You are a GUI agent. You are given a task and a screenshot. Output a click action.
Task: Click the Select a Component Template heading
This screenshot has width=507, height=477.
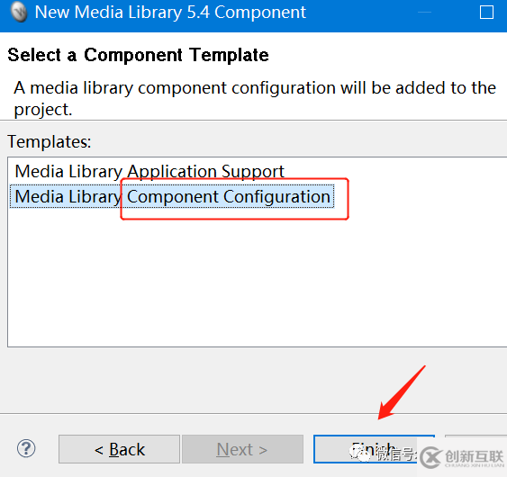coord(138,55)
